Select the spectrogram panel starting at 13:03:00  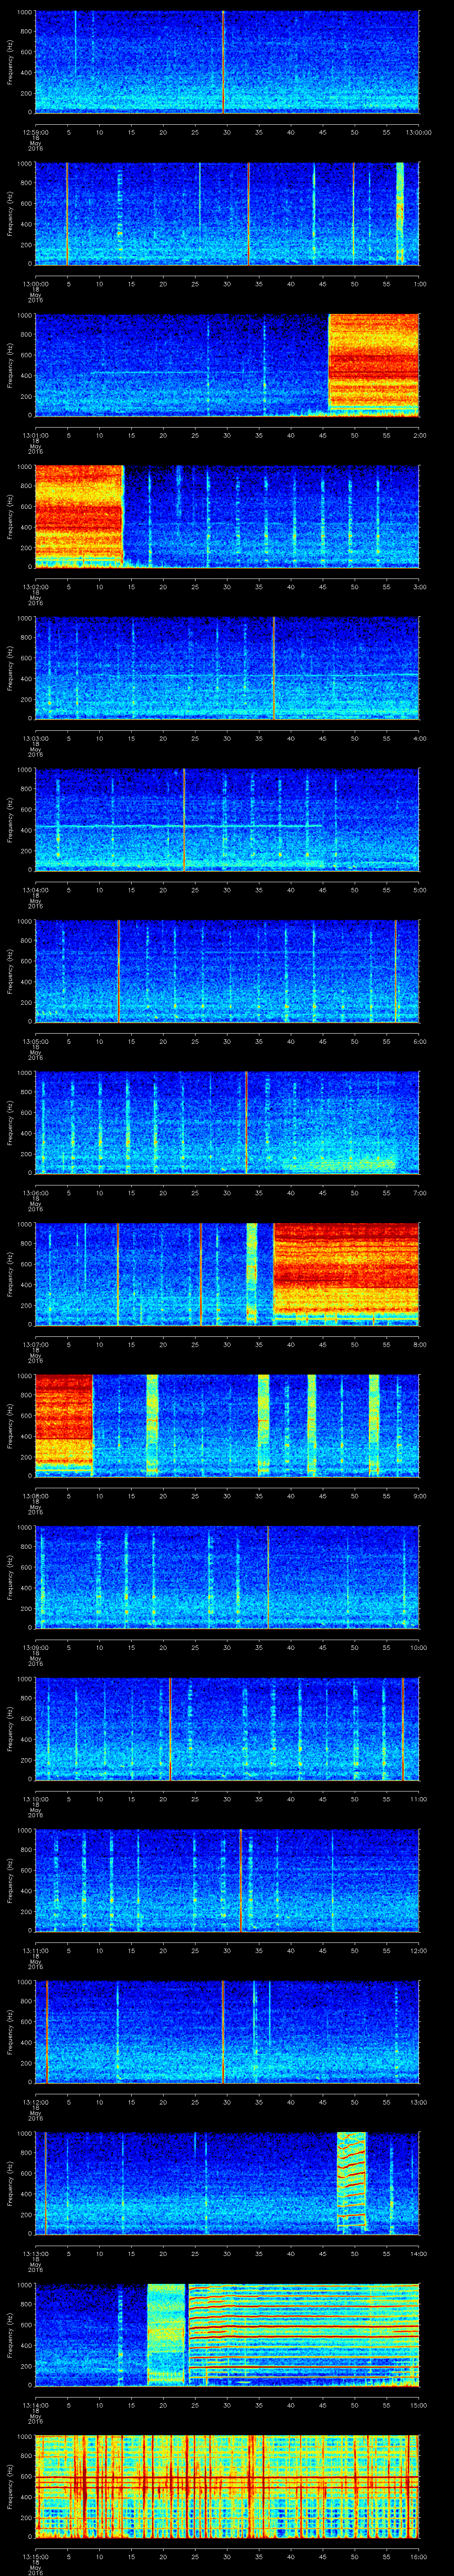click(227, 668)
